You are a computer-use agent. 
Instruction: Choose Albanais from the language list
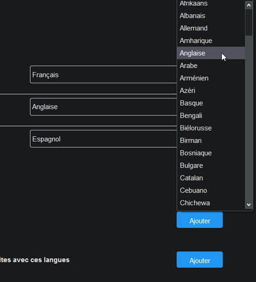coord(211,15)
